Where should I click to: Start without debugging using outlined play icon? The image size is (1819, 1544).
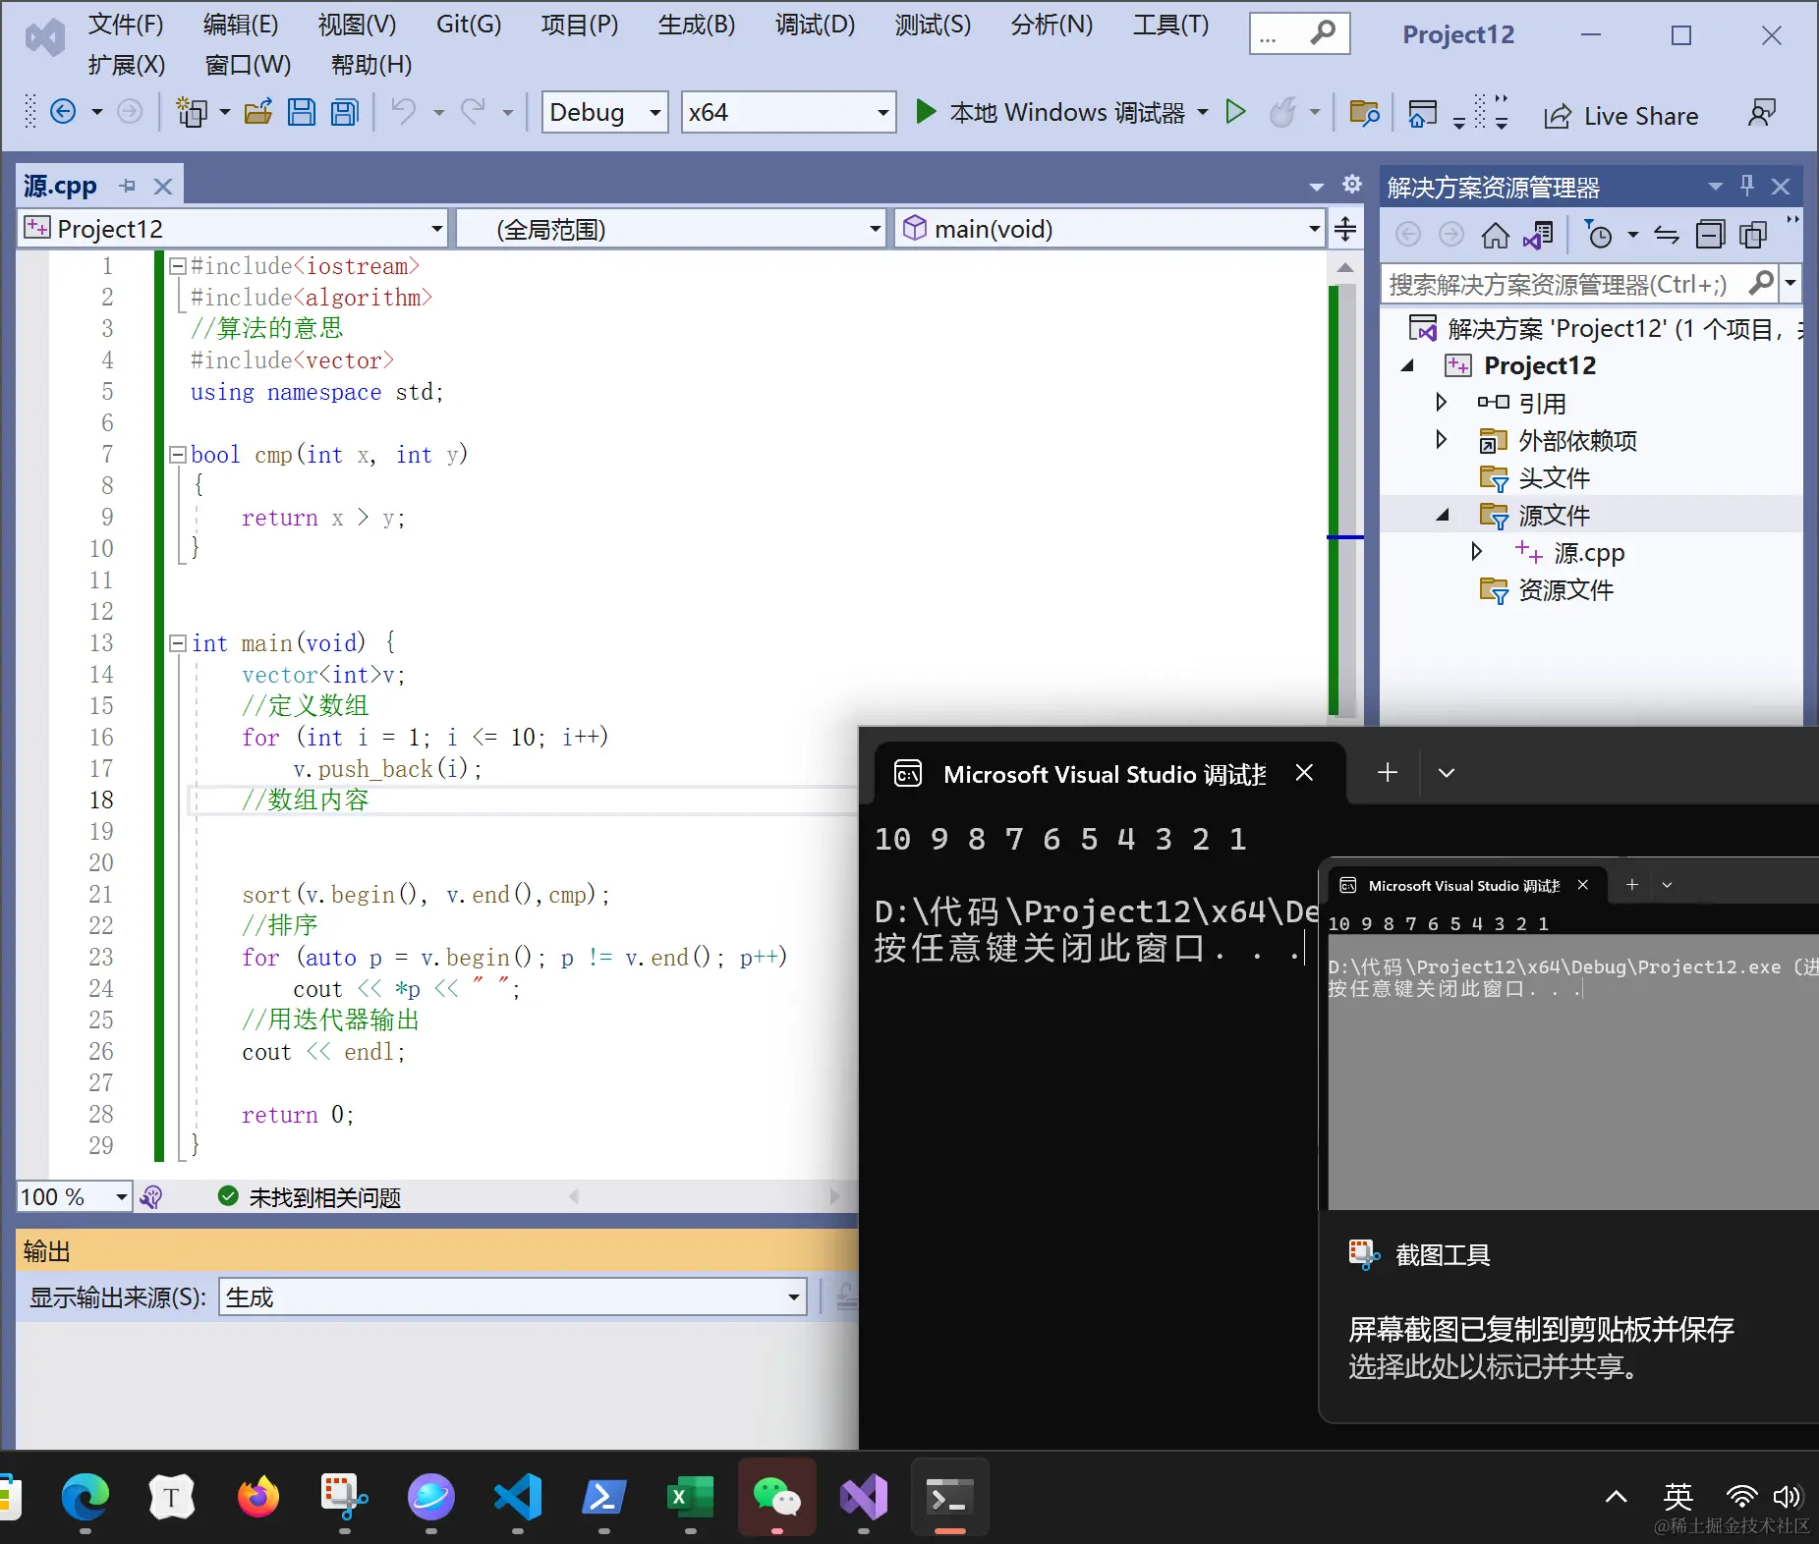(1236, 112)
